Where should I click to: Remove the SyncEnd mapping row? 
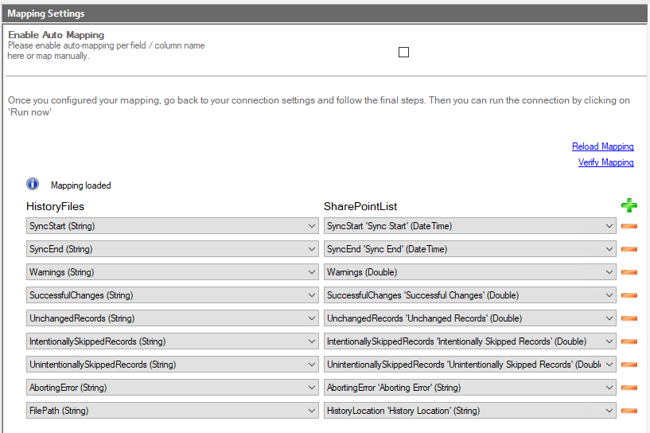tap(629, 250)
